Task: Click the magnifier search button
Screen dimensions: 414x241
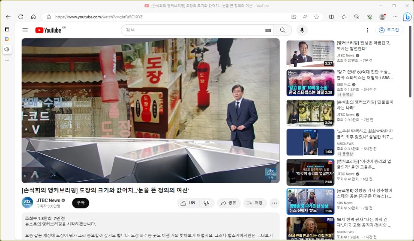Action: tap(283, 30)
